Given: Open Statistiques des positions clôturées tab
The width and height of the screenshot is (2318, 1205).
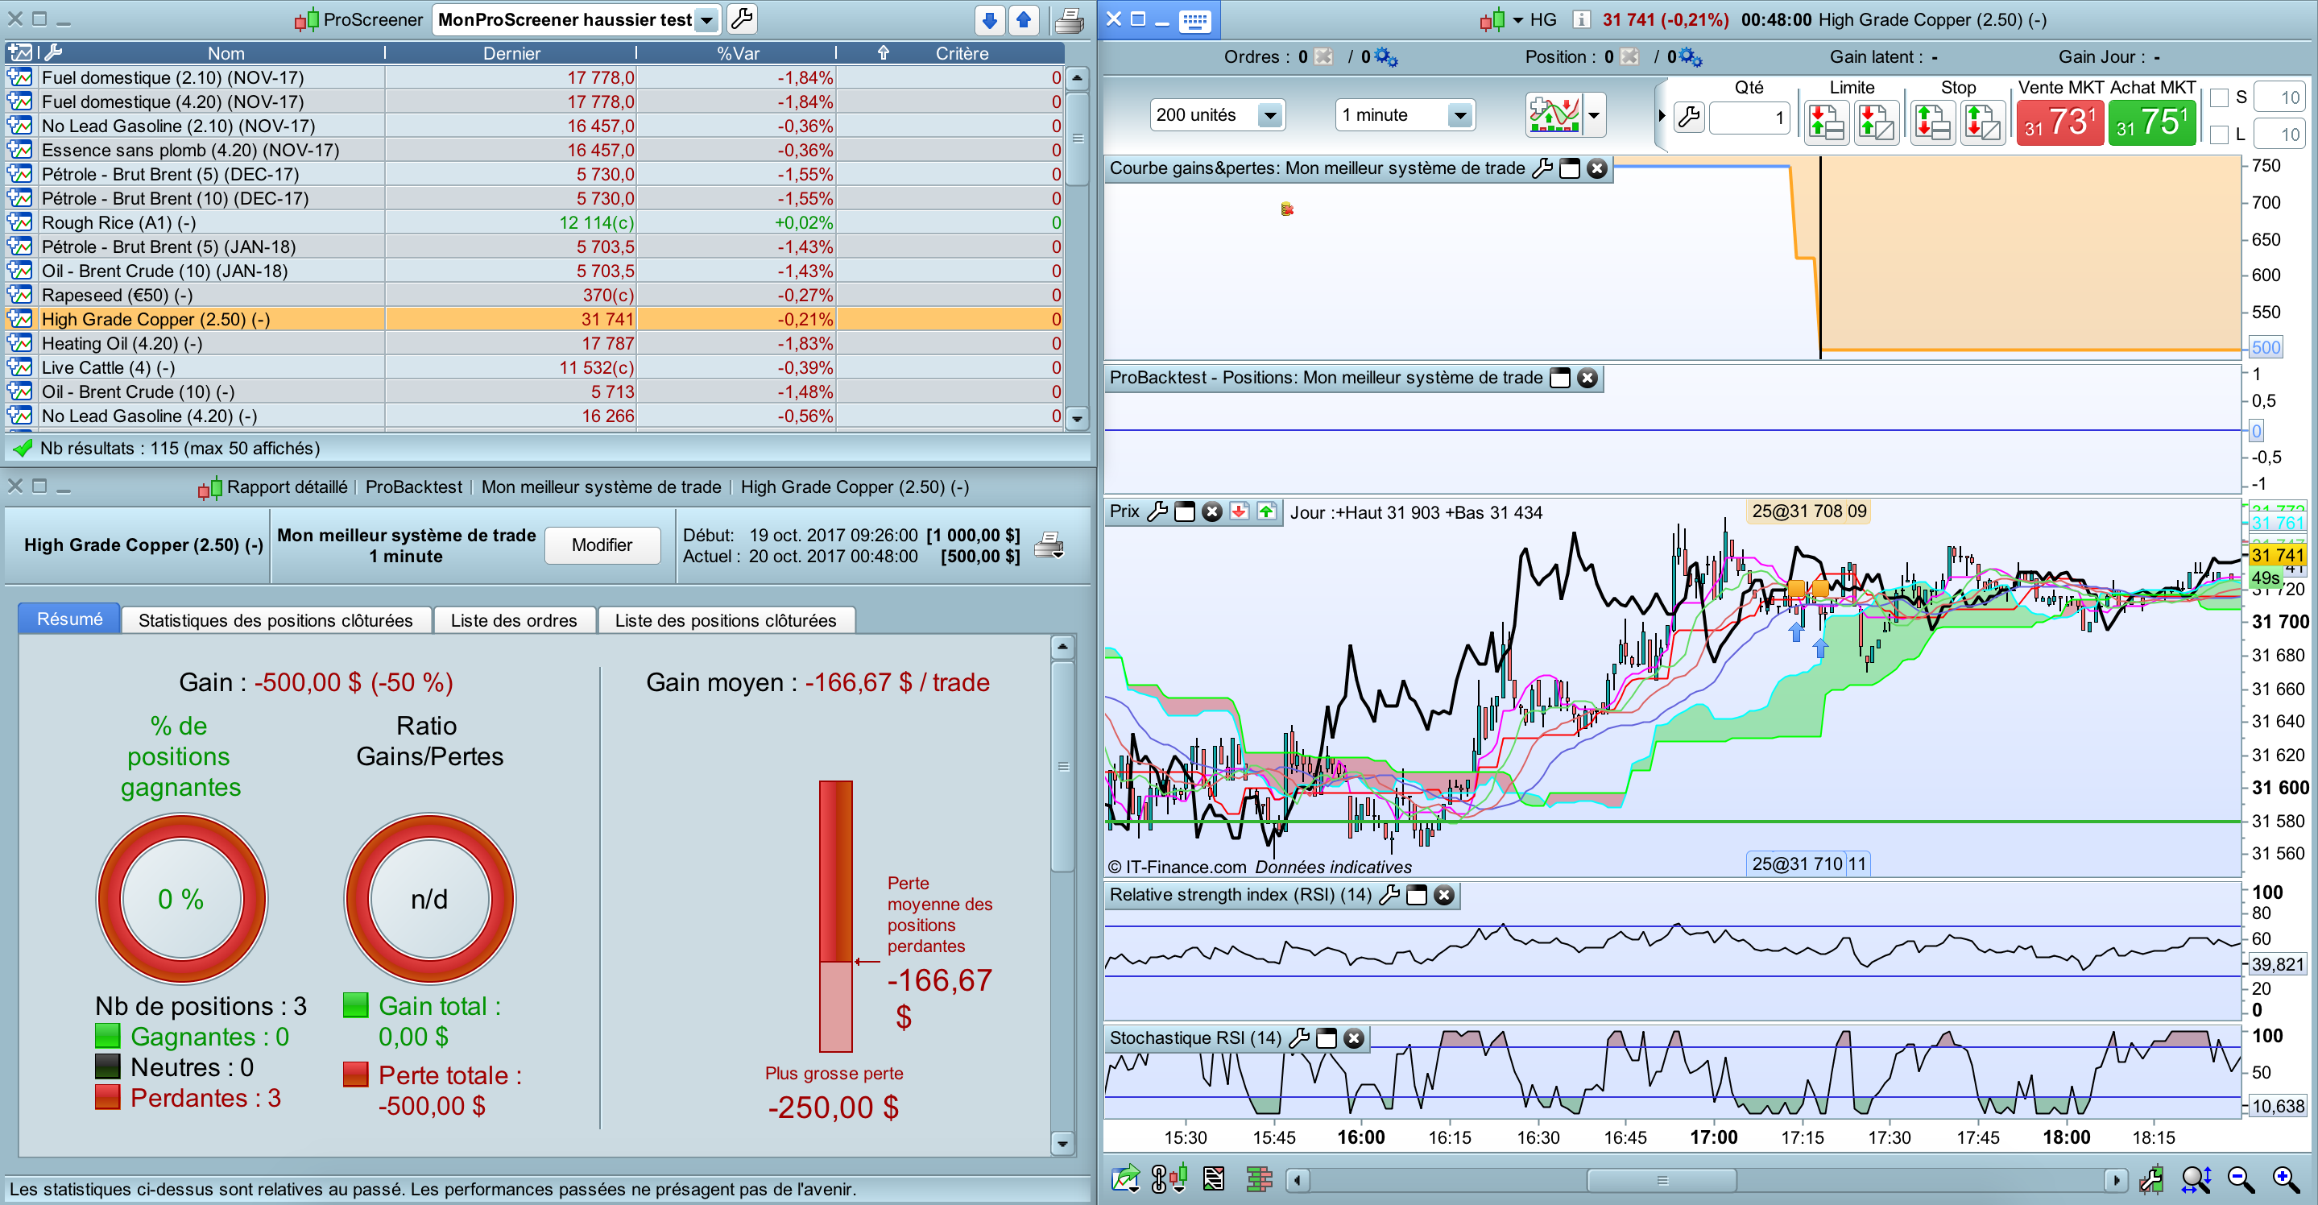Looking at the screenshot, I should 275,620.
